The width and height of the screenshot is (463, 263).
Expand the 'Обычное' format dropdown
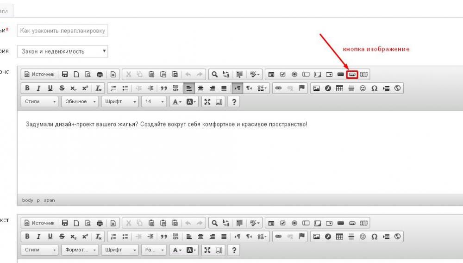80,102
